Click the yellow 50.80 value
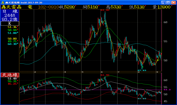This screenshot has width=177, height=105. point(12,39)
